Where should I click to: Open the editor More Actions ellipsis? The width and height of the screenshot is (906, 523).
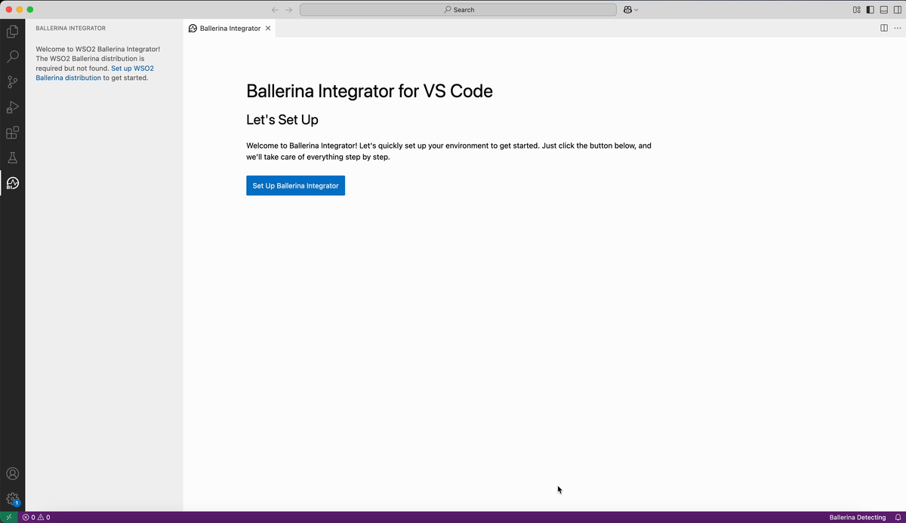(897, 28)
